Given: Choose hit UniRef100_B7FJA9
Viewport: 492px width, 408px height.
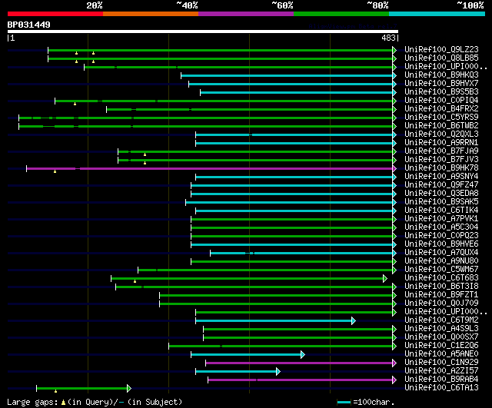Looking at the screenshot, I should pos(441,151).
